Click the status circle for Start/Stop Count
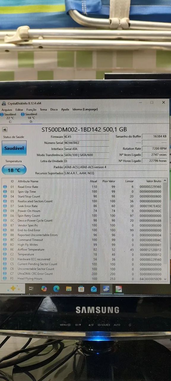171x381 pixels. coord(5,196)
